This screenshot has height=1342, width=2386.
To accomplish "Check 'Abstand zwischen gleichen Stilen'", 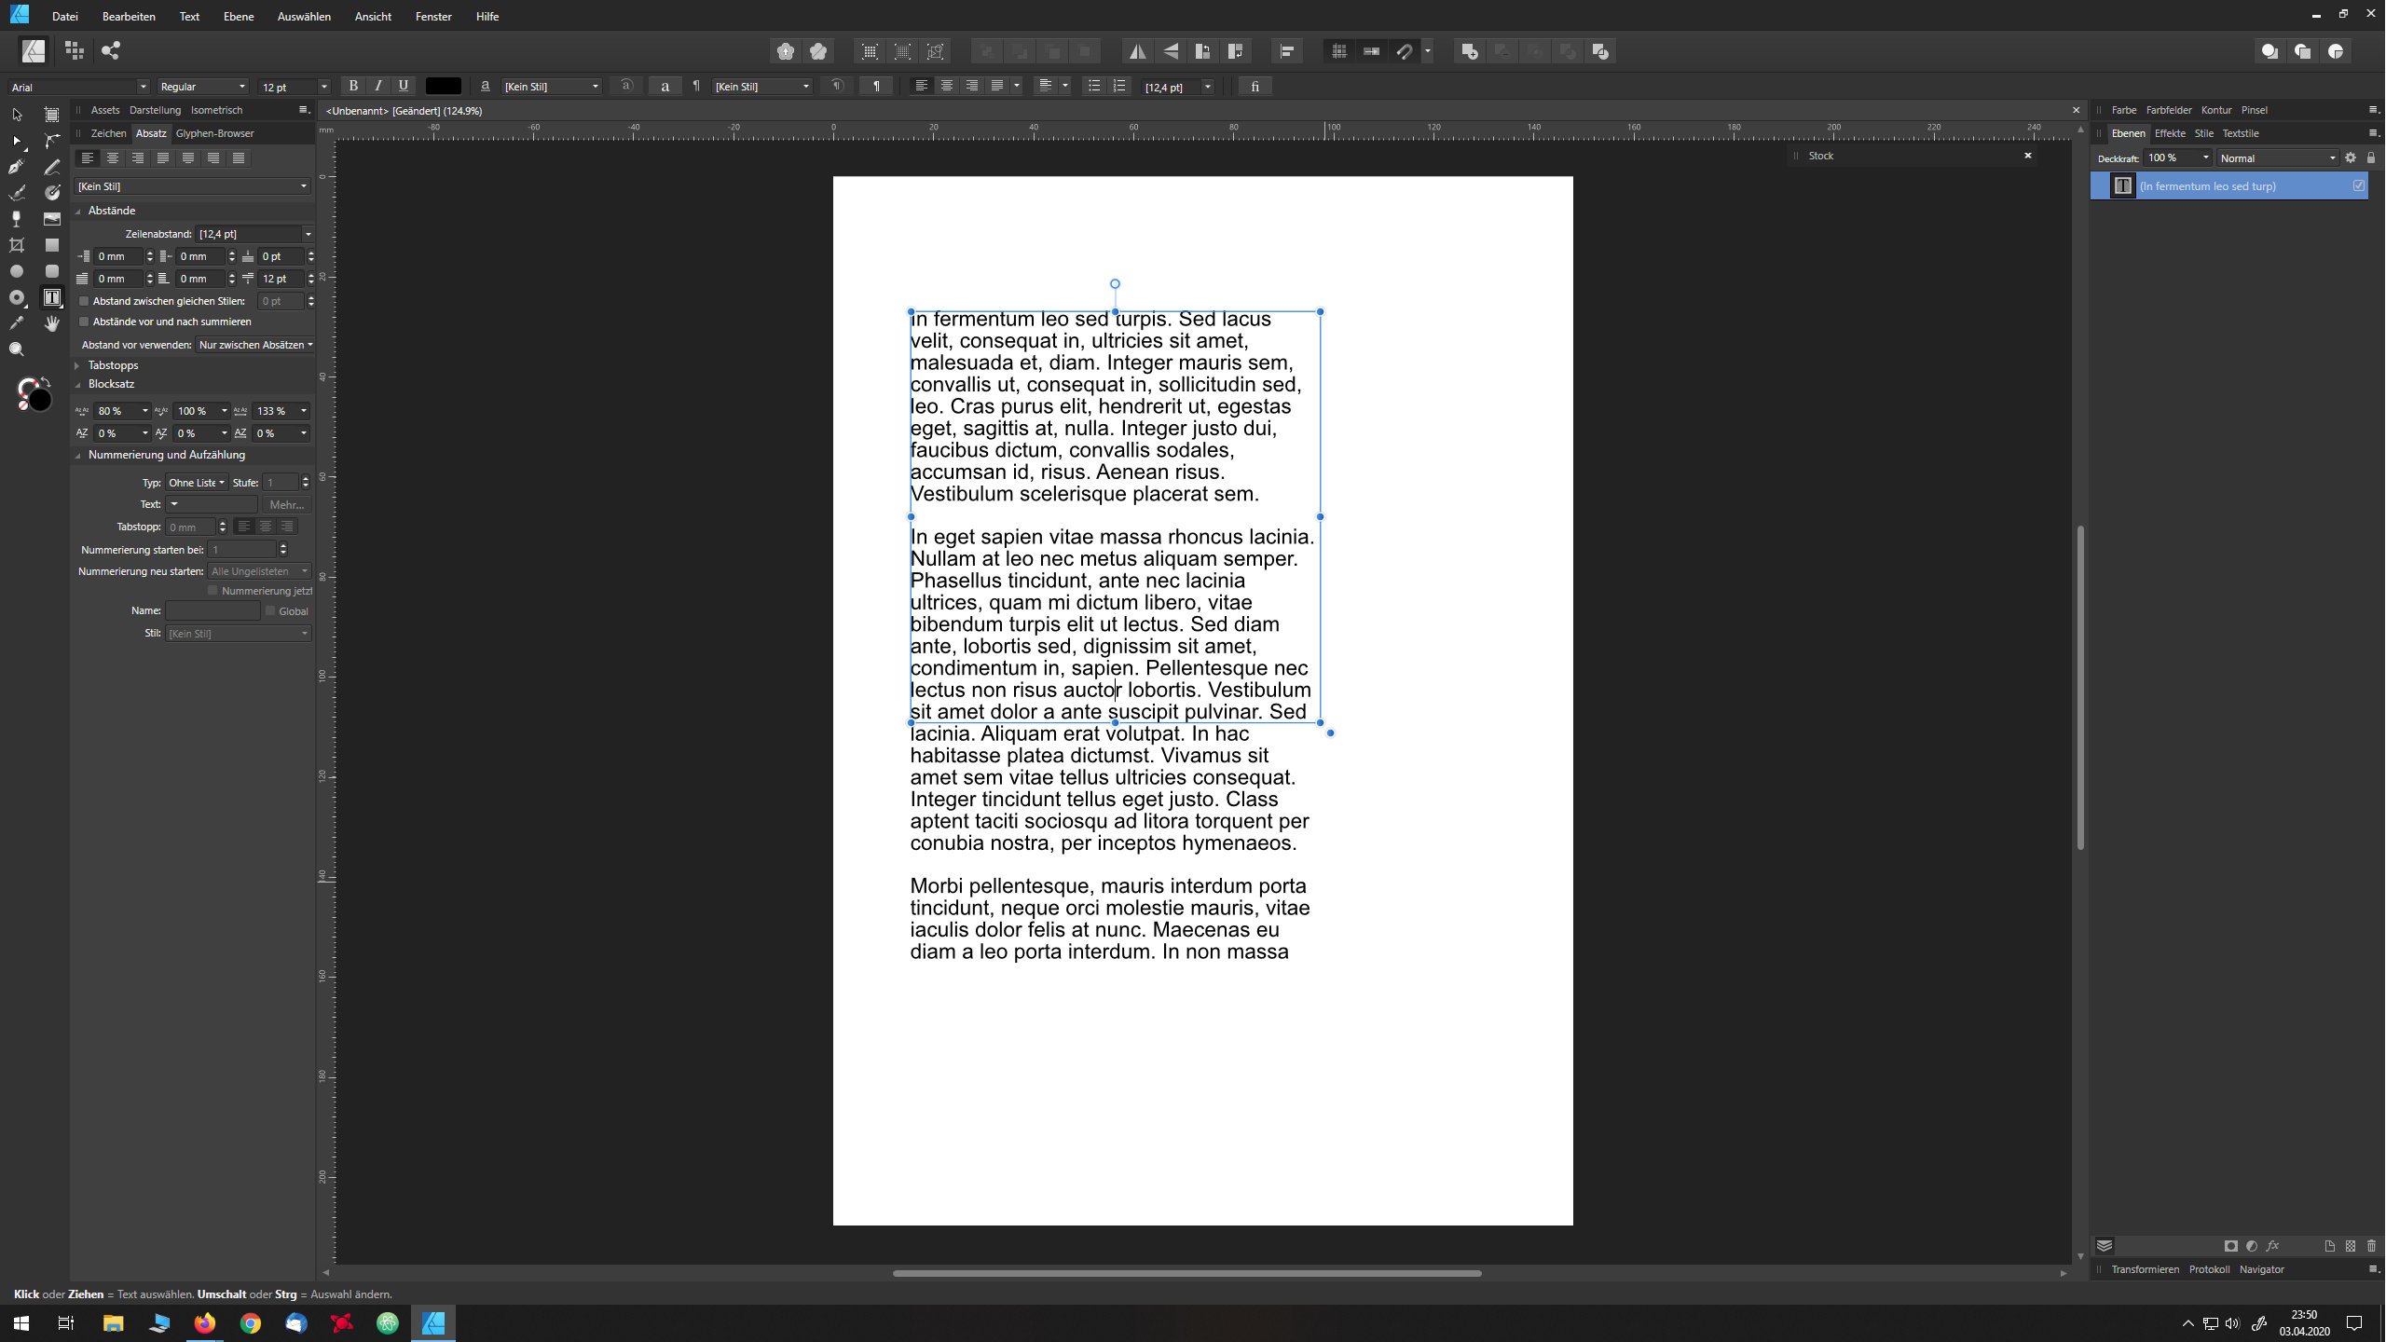I will (x=84, y=301).
